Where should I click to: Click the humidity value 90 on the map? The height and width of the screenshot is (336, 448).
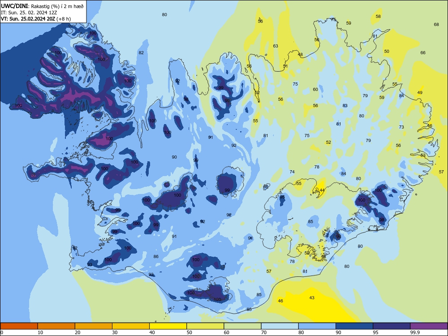[174, 157]
